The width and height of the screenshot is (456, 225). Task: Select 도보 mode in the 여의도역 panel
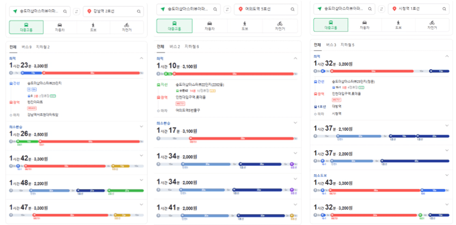245,26
